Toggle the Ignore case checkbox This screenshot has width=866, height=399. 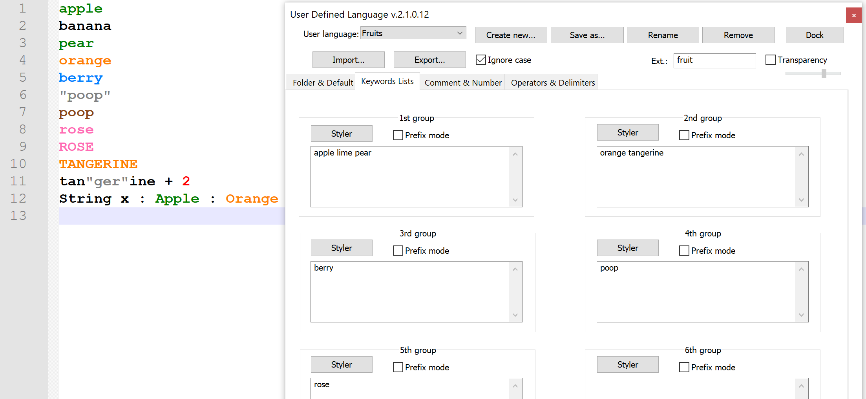pyautogui.click(x=481, y=60)
